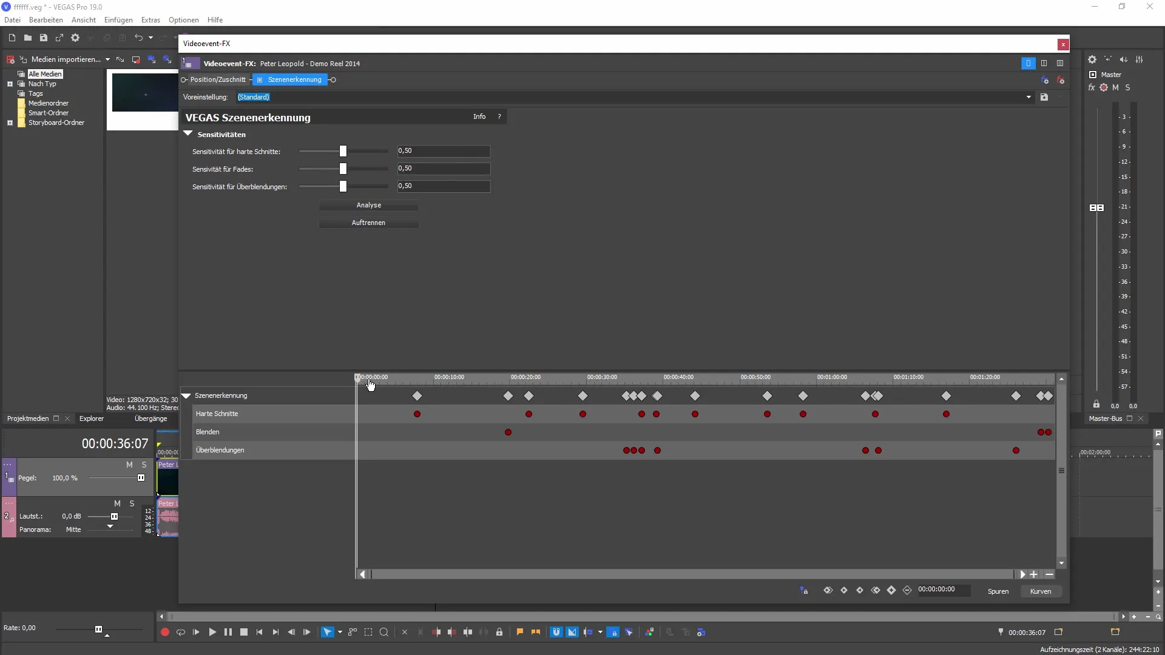Open mixer settings gear icon
1165x655 pixels.
[1092, 59]
